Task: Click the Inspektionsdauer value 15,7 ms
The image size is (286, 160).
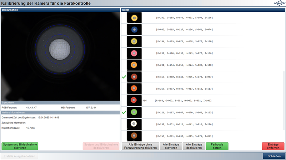Action: tap(30, 128)
